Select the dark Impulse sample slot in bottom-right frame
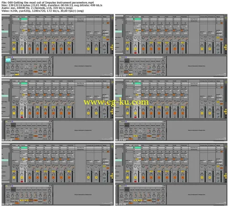The height and width of the screenshot is (207, 229). point(127,190)
